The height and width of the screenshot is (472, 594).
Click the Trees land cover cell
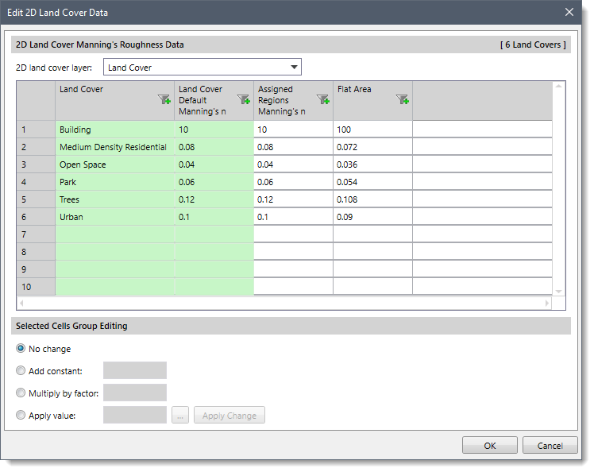(x=115, y=199)
